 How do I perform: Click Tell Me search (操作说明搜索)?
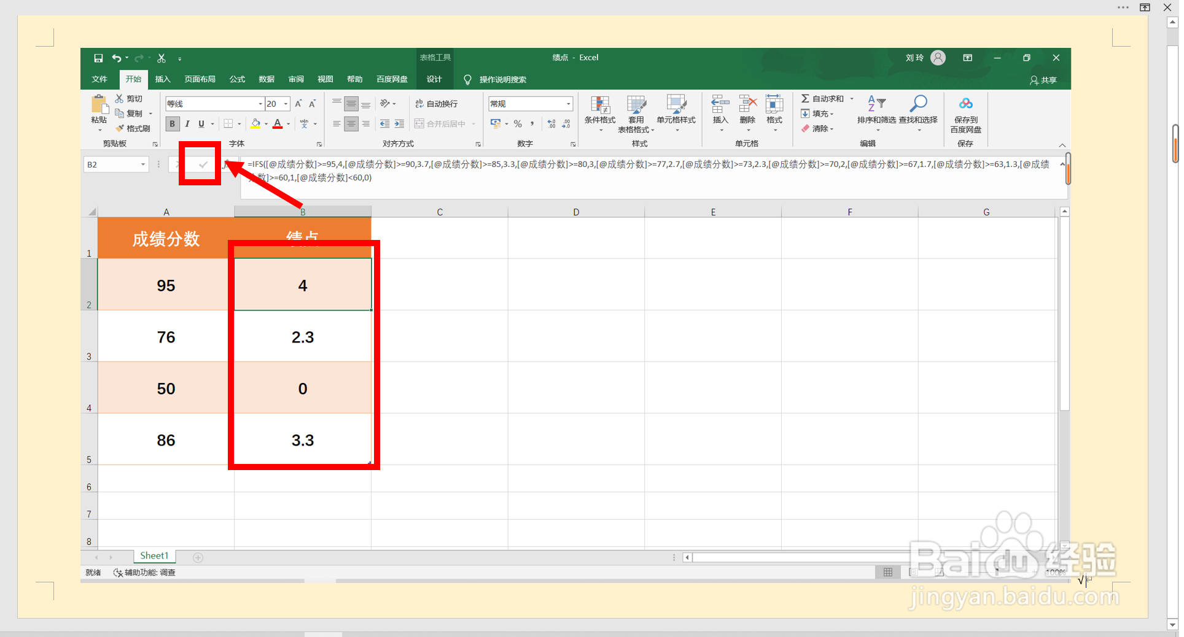click(496, 80)
